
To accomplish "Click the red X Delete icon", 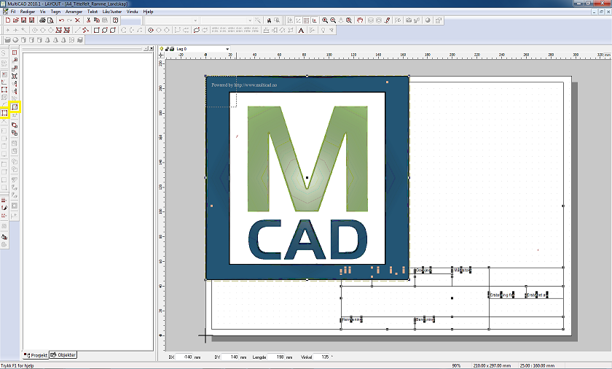I will click(x=77, y=20).
